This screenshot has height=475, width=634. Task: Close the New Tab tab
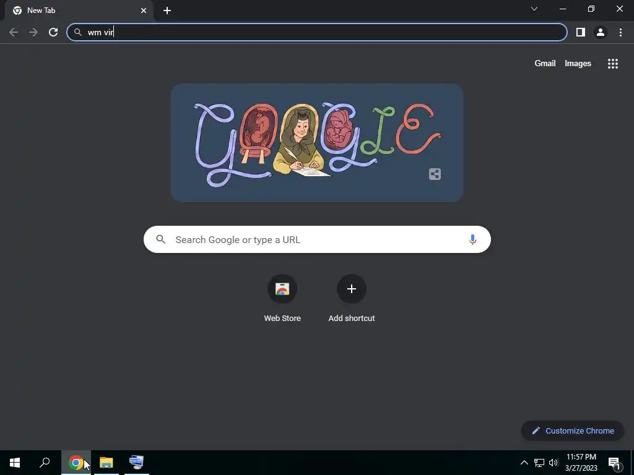click(144, 11)
